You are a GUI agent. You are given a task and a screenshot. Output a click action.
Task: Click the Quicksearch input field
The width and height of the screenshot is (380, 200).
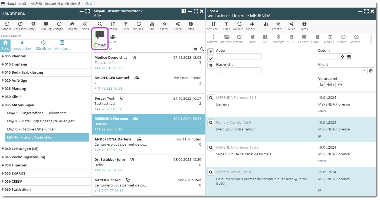point(45,36)
